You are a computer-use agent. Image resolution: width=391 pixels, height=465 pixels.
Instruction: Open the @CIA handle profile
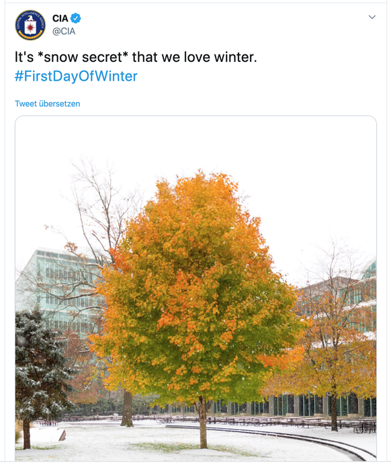(64, 32)
